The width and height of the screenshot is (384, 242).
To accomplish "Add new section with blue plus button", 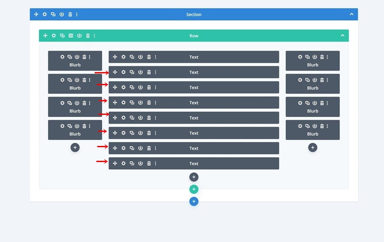I will 194,201.
